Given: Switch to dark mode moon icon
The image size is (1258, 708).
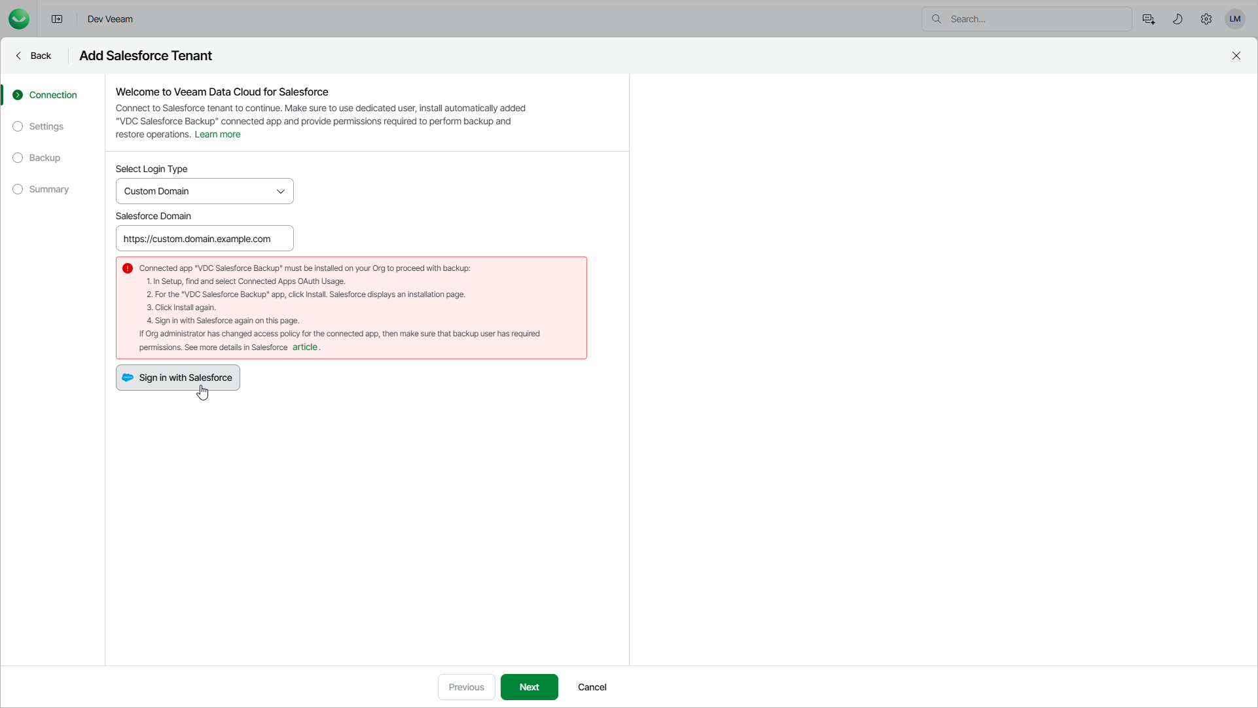Looking at the screenshot, I should (1177, 19).
